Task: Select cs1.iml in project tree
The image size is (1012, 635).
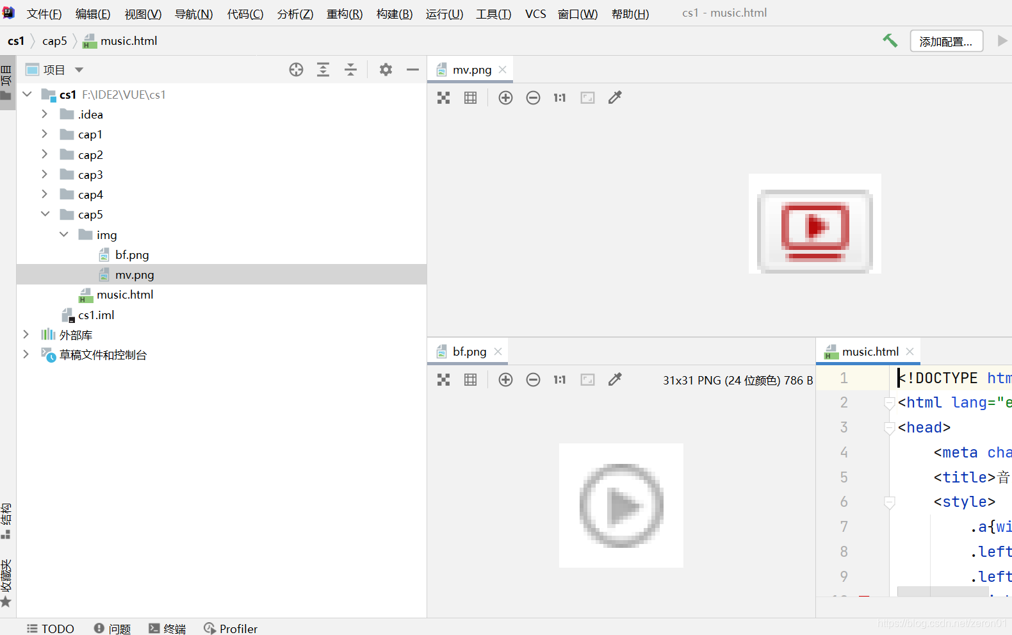Action: click(x=222, y=315)
